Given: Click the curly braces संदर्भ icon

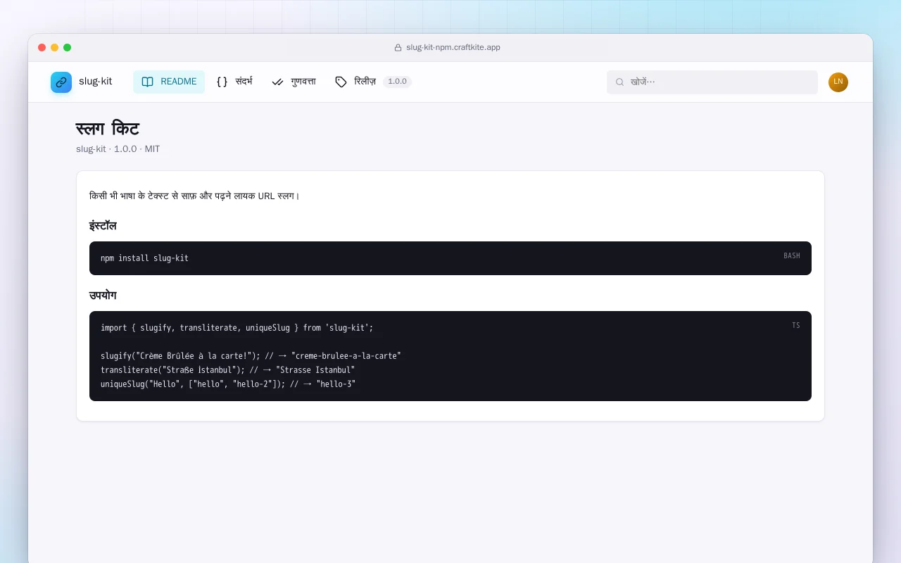Looking at the screenshot, I should [222, 82].
